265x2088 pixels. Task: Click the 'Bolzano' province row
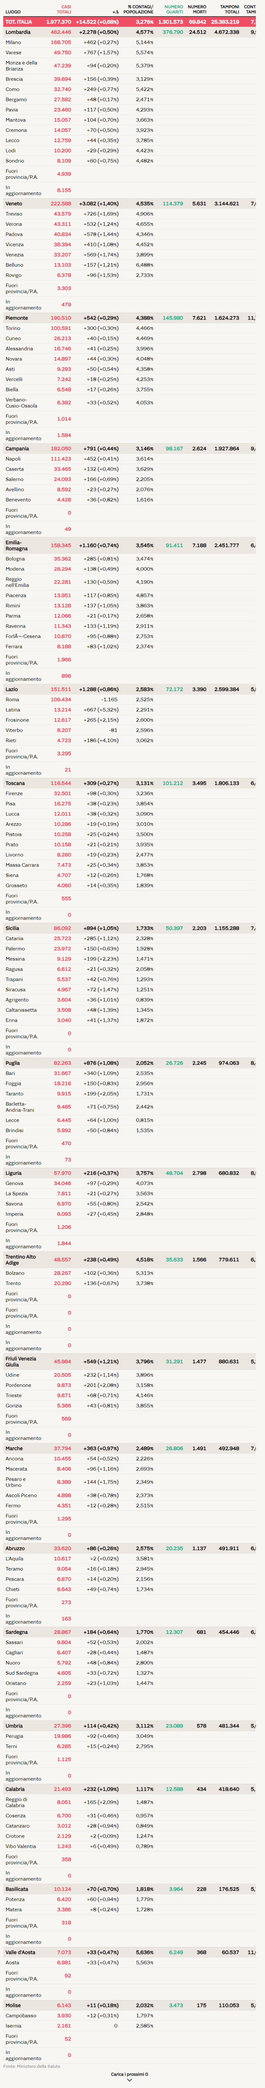pos(130,1273)
